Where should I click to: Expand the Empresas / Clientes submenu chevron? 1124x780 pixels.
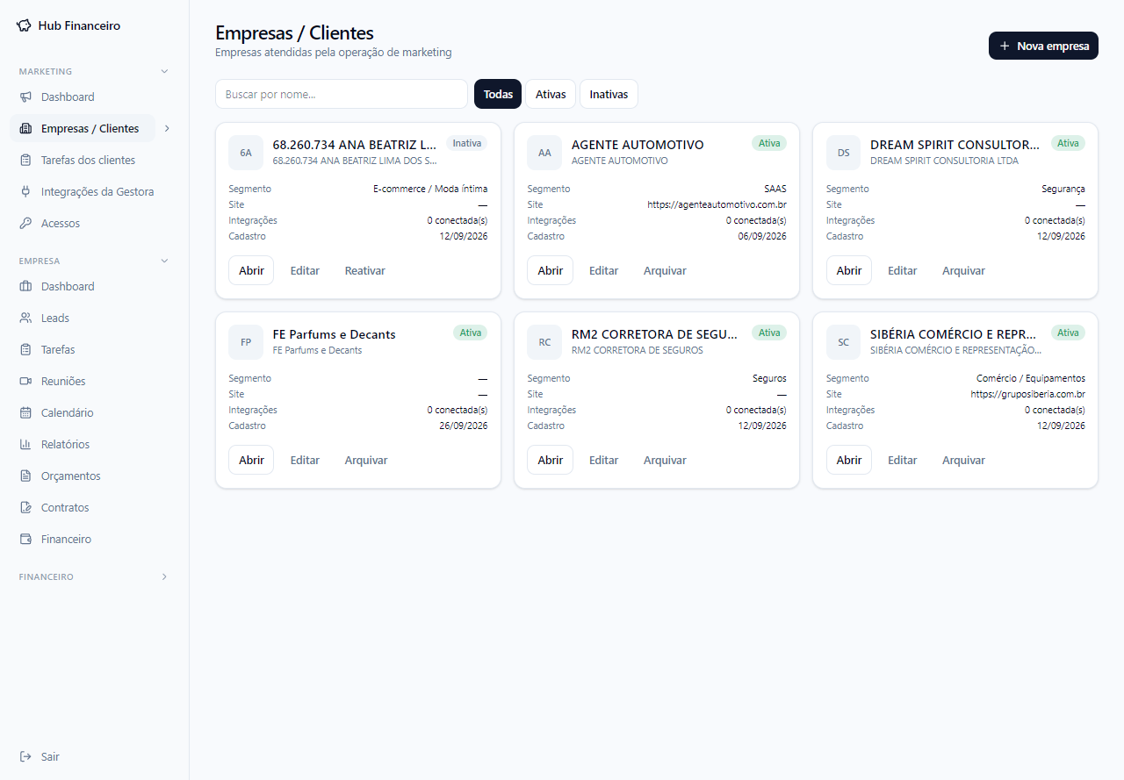click(167, 128)
